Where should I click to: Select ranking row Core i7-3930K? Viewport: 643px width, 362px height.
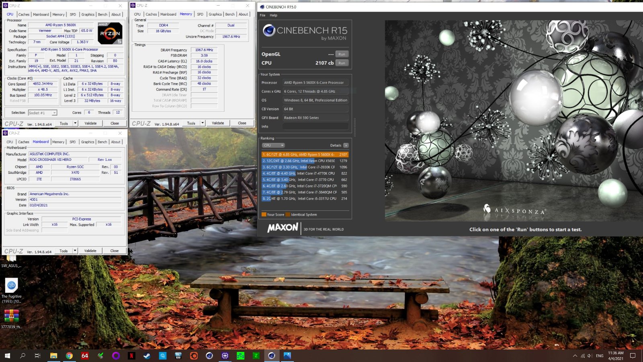click(305, 167)
